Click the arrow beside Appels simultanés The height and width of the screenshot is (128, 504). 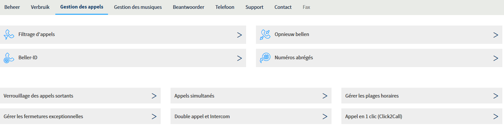click(325, 96)
